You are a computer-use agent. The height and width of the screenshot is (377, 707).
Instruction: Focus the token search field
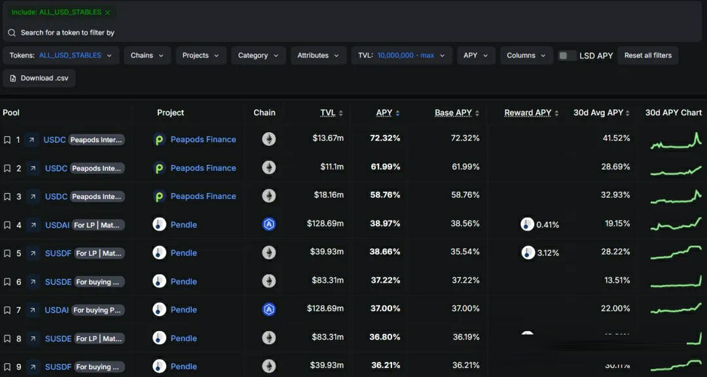pos(352,33)
